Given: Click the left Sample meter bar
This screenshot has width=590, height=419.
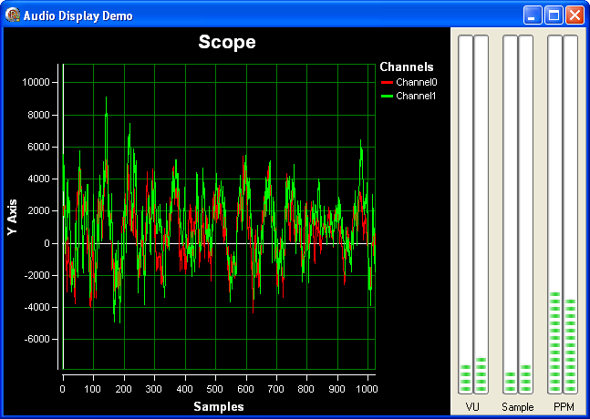Looking at the screenshot, I should tap(510, 214).
